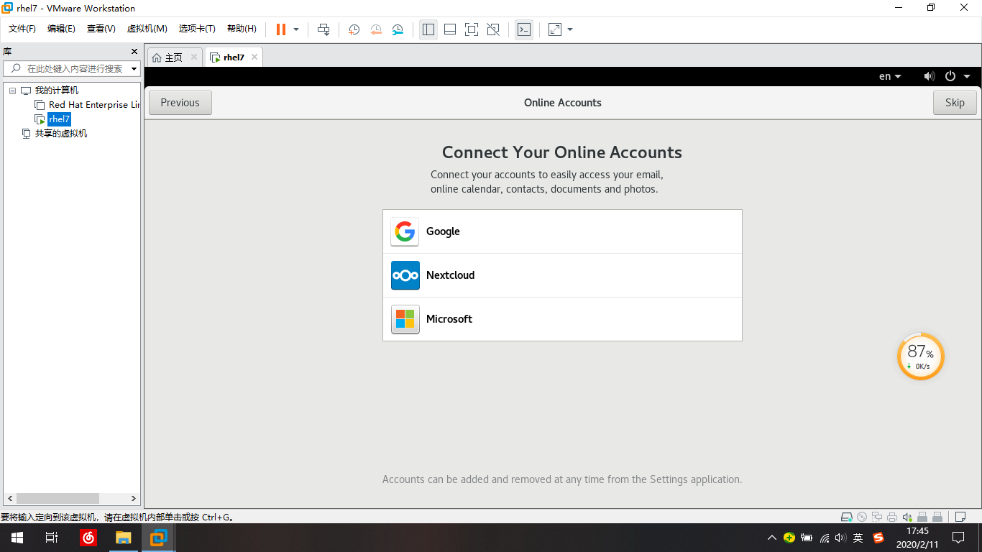
Task: Take a snapshot of the virtual machine
Action: (x=354, y=29)
